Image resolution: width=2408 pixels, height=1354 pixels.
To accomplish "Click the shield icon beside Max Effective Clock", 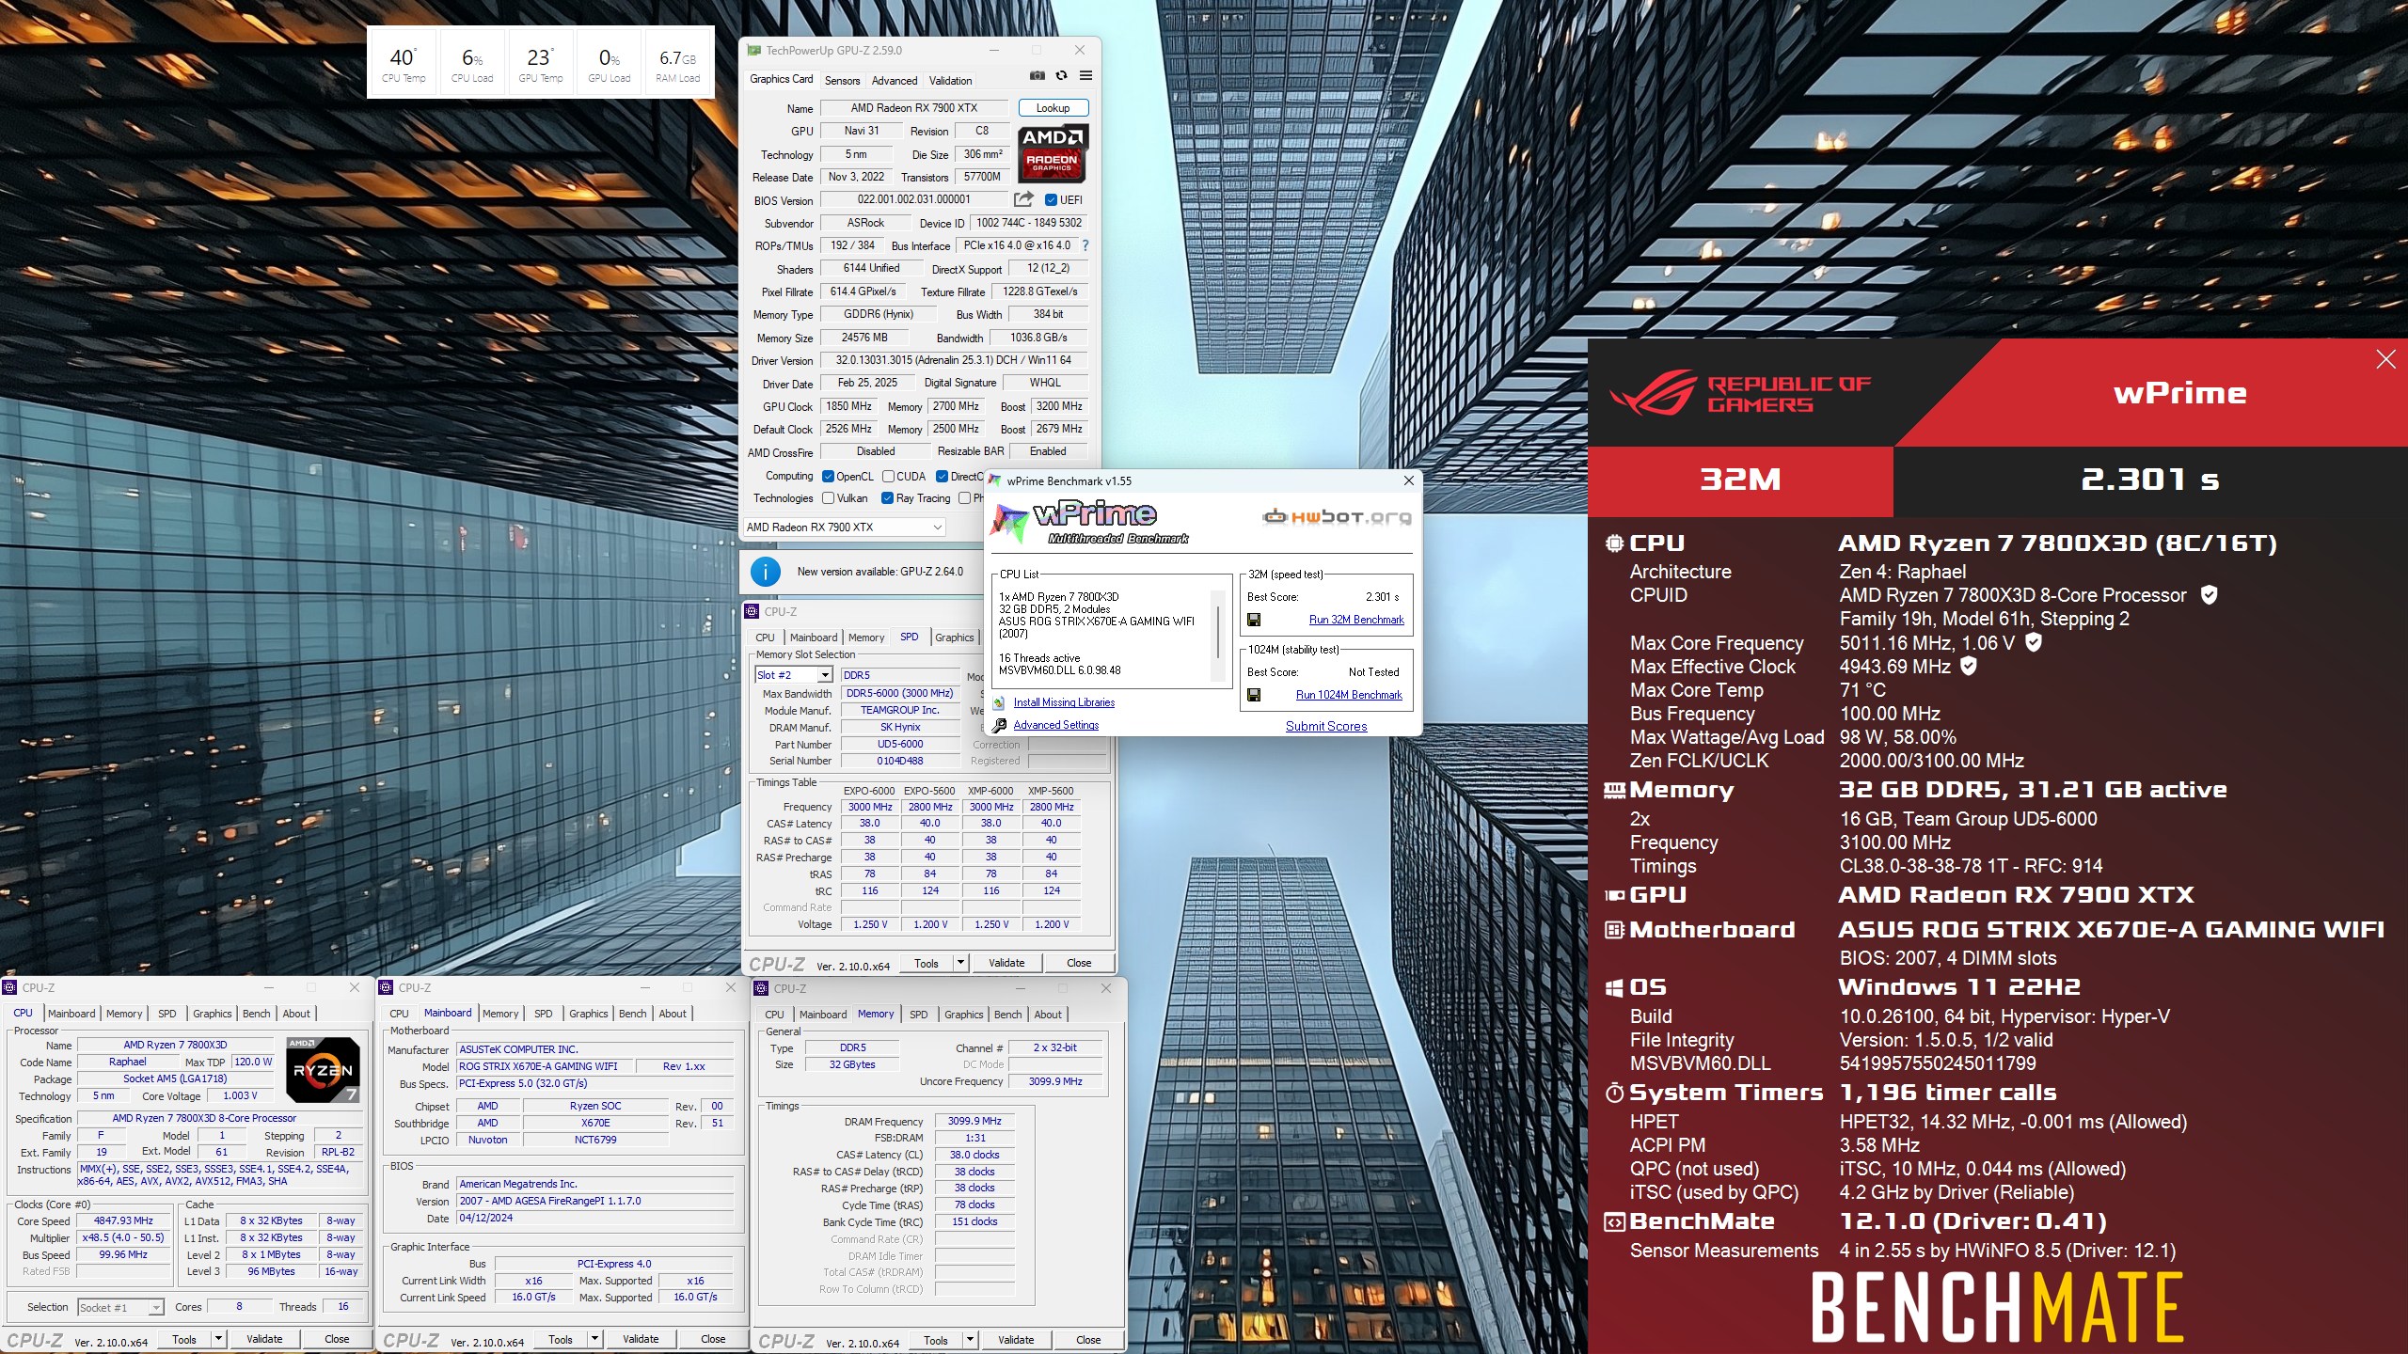I will pyautogui.click(x=1968, y=666).
